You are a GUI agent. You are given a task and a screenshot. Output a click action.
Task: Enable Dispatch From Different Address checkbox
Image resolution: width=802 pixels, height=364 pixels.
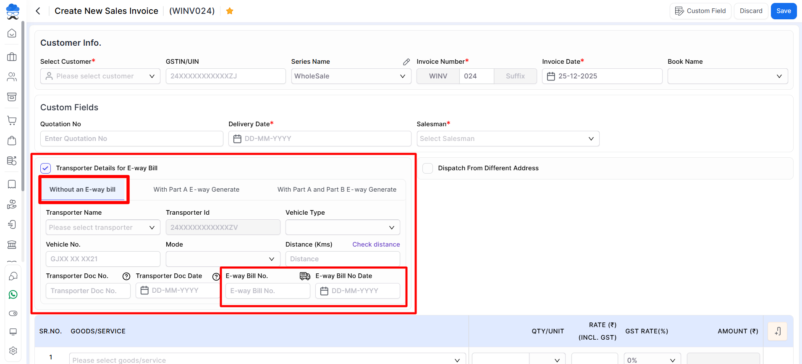[427, 168]
